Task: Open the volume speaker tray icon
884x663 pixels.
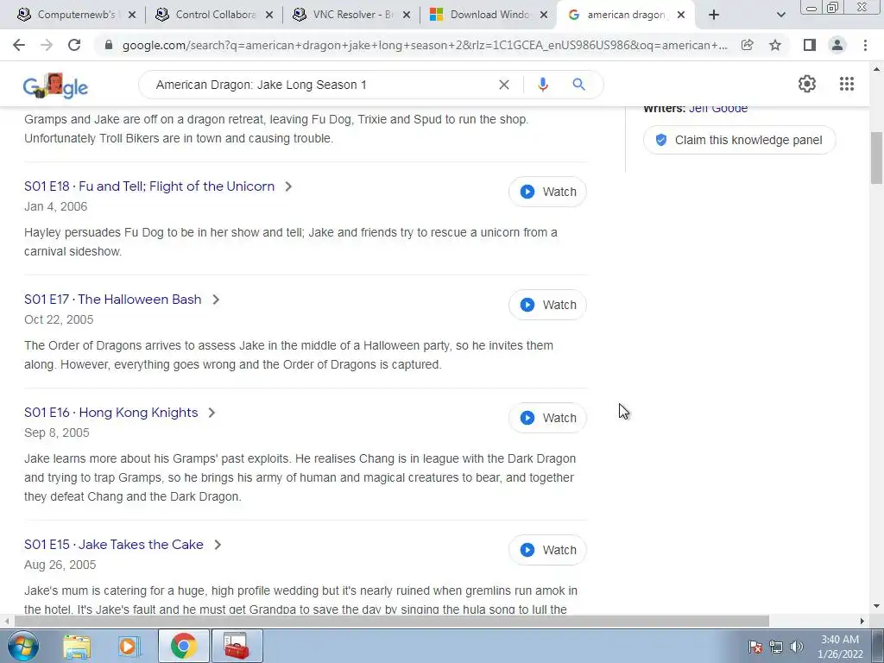Action: pyautogui.click(x=797, y=647)
